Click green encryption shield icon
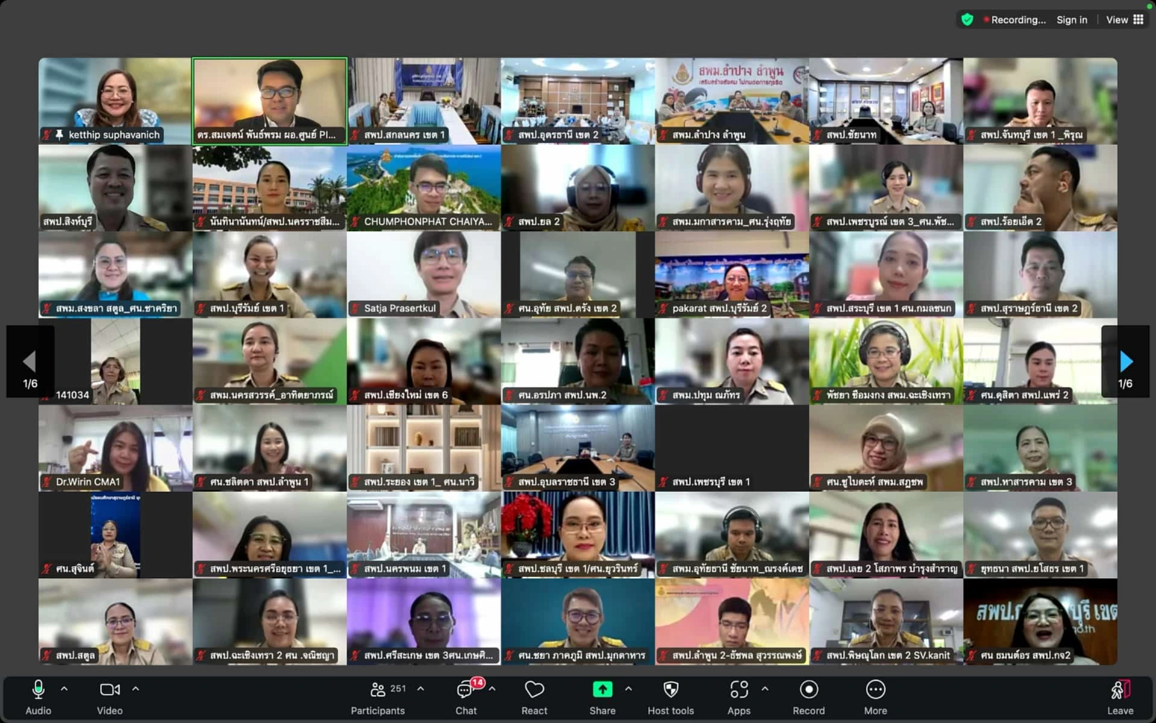This screenshot has width=1156, height=723. click(967, 20)
